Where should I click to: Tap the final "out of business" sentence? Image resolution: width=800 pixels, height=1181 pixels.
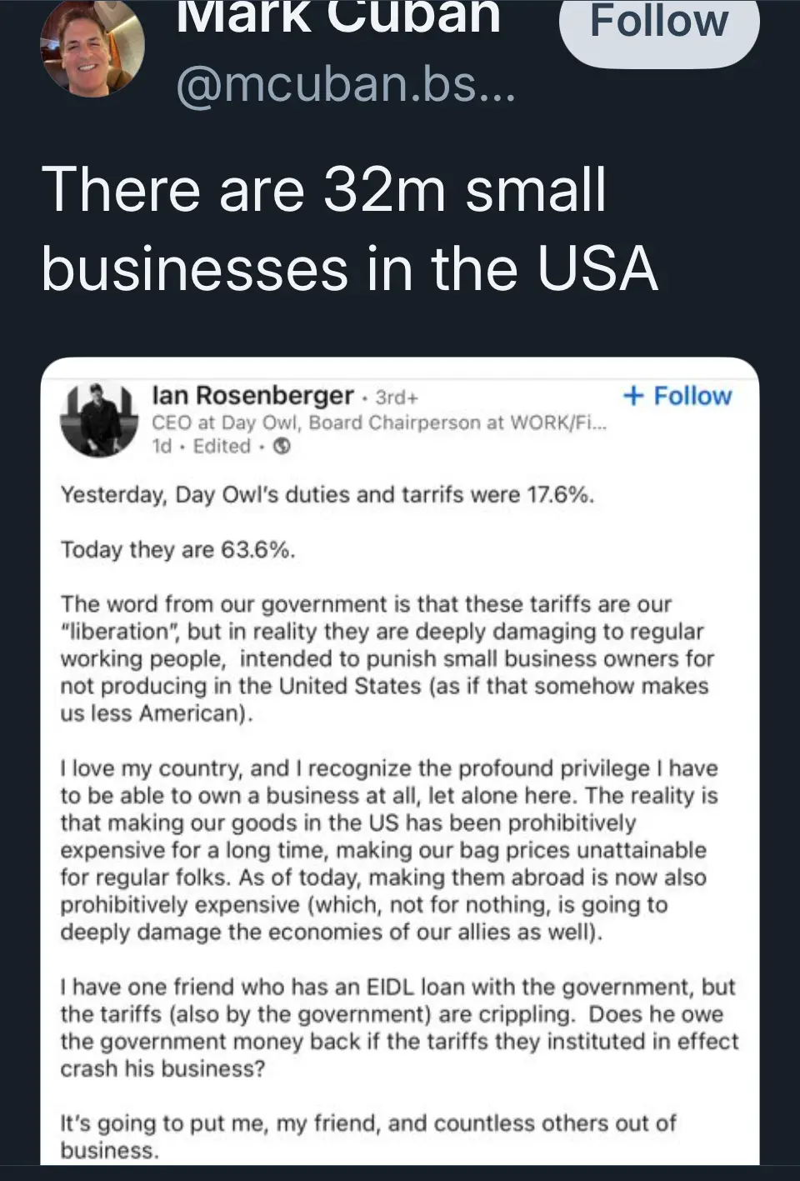point(367,1137)
